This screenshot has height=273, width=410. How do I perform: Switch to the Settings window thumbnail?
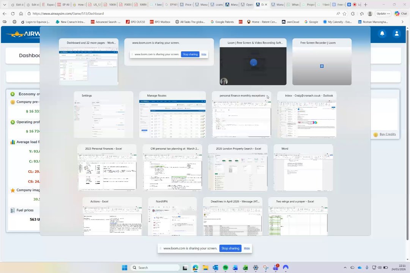[x=104, y=115]
